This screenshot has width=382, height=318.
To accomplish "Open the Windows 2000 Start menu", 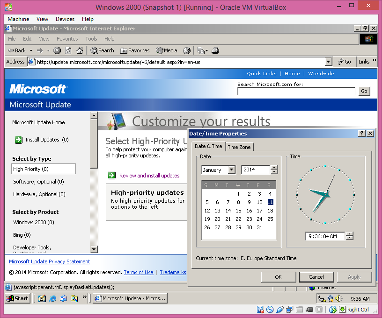I will (x=17, y=298).
